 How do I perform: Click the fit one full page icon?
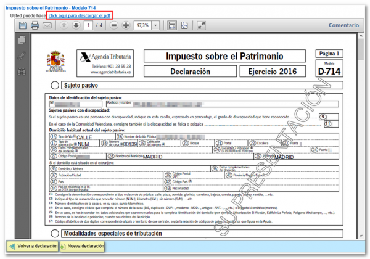pyautogui.click(x=184, y=25)
